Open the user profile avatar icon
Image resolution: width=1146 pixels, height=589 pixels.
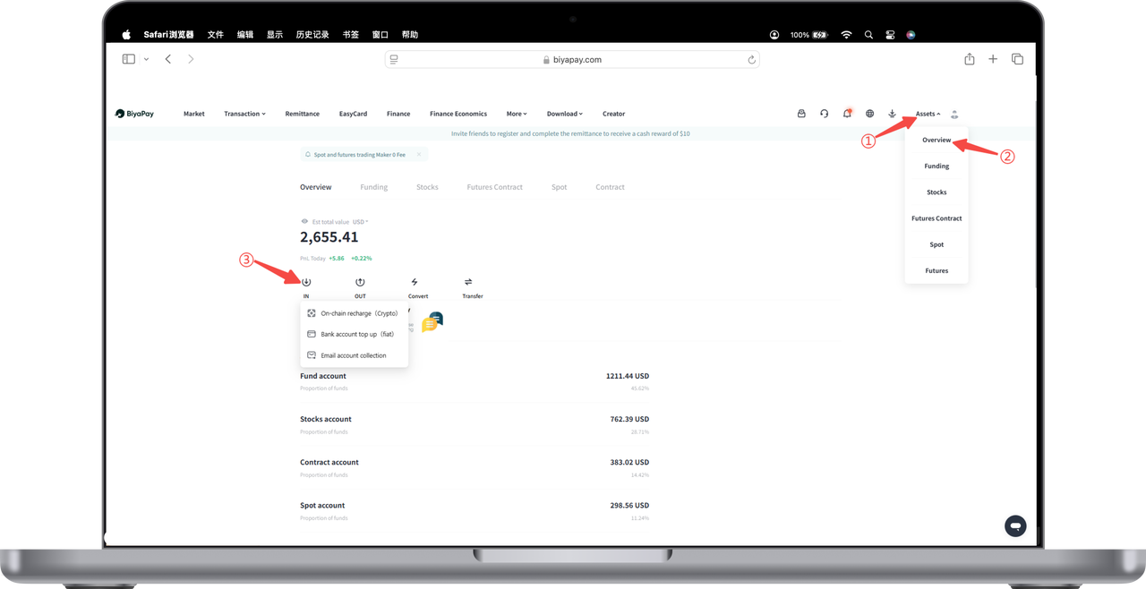pyautogui.click(x=954, y=114)
